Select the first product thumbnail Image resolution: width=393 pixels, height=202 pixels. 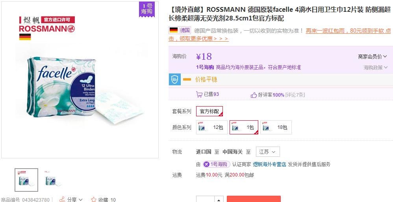click(x=26, y=180)
